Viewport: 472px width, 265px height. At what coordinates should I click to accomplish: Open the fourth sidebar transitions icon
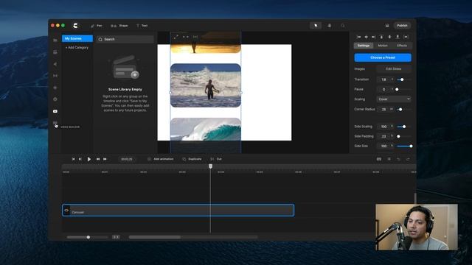(55, 76)
